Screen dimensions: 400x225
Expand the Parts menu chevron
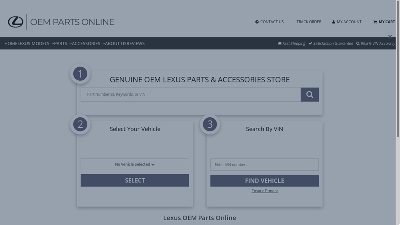70,44
